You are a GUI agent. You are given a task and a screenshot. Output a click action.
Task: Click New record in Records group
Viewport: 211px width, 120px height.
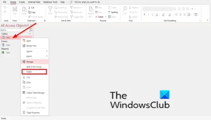click(x=99, y=7)
